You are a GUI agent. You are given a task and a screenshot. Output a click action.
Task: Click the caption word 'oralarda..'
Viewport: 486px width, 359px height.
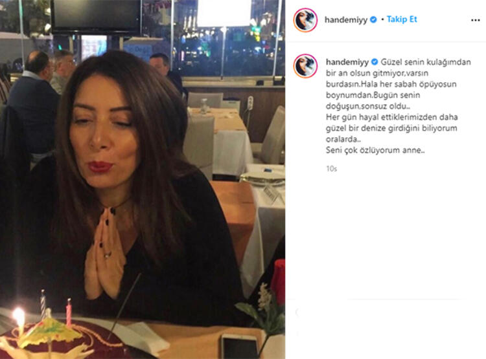[x=343, y=139]
